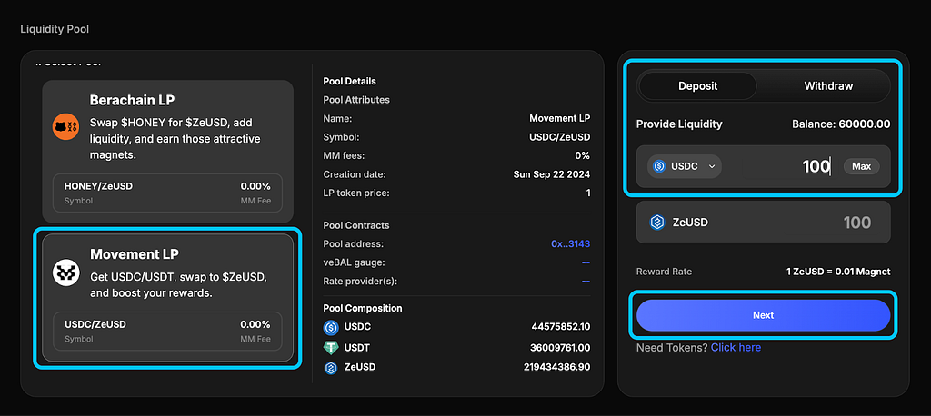Click the veBAL gauge dashes value

(586, 262)
